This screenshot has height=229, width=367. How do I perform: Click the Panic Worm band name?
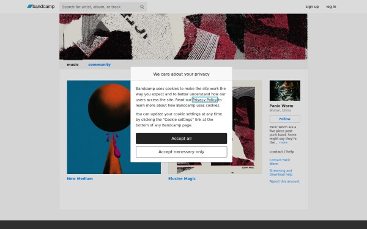click(281, 106)
